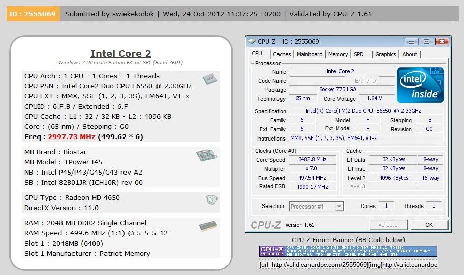Click the CPU-Z title bar app icon
The width and height of the screenshot is (464, 275).
click(252, 41)
